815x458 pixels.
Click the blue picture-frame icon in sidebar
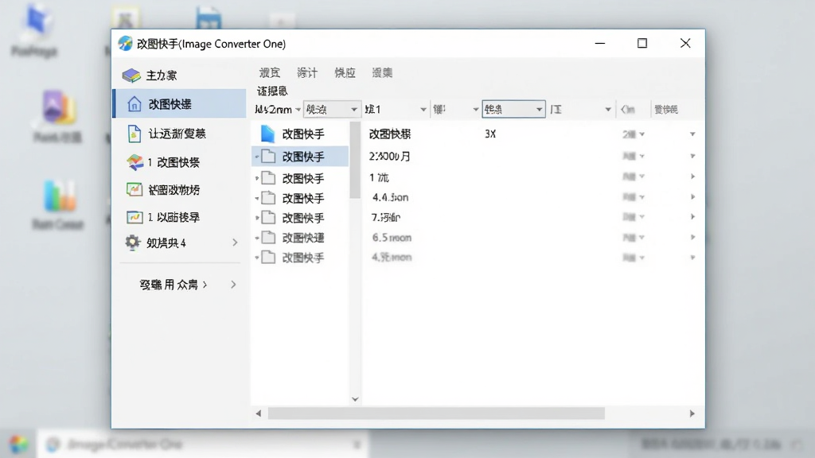(x=134, y=217)
